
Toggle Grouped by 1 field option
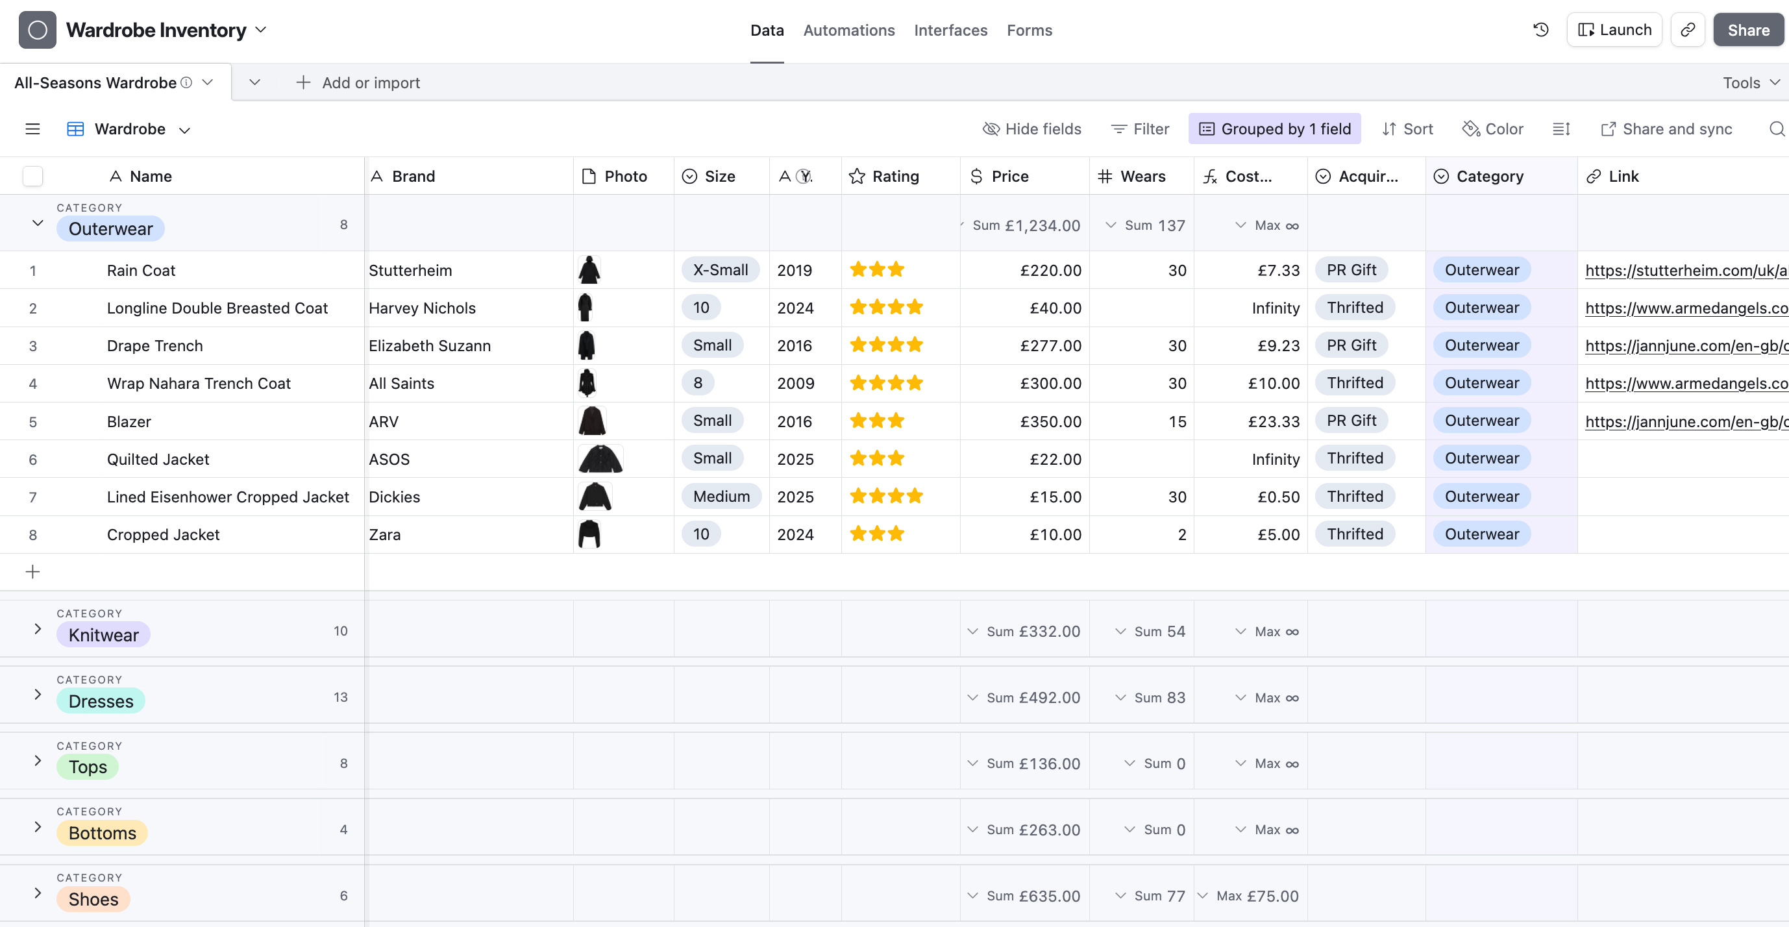click(1274, 129)
